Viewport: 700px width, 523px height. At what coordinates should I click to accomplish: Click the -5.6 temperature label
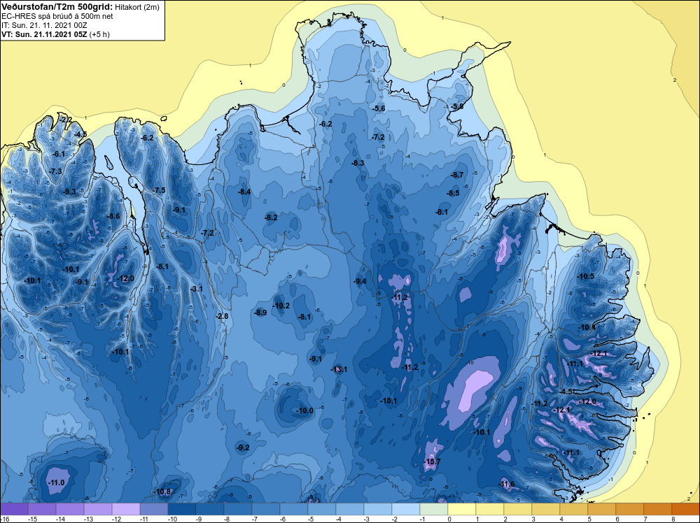(x=379, y=109)
